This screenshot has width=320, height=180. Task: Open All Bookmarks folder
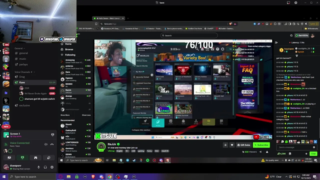pos(311,28)
